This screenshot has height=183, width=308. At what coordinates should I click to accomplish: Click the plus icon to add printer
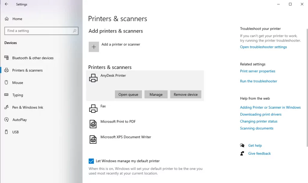tap(94, 47)
